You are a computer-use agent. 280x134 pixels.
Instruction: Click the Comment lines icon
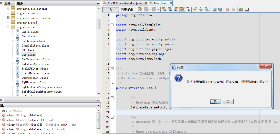(x=241, y=9)
